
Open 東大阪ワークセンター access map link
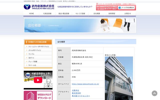point(81,96)
